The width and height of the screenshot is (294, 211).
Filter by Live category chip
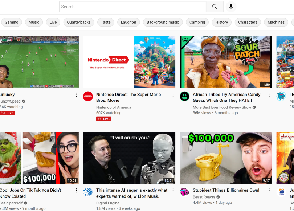point(53,22)
